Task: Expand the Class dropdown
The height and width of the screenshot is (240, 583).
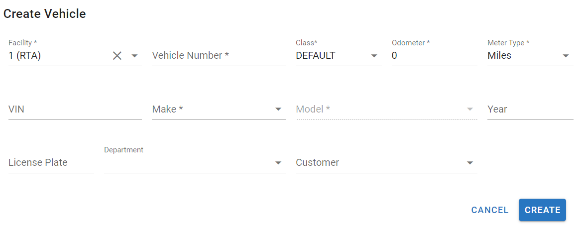Action: click(374, 56)
